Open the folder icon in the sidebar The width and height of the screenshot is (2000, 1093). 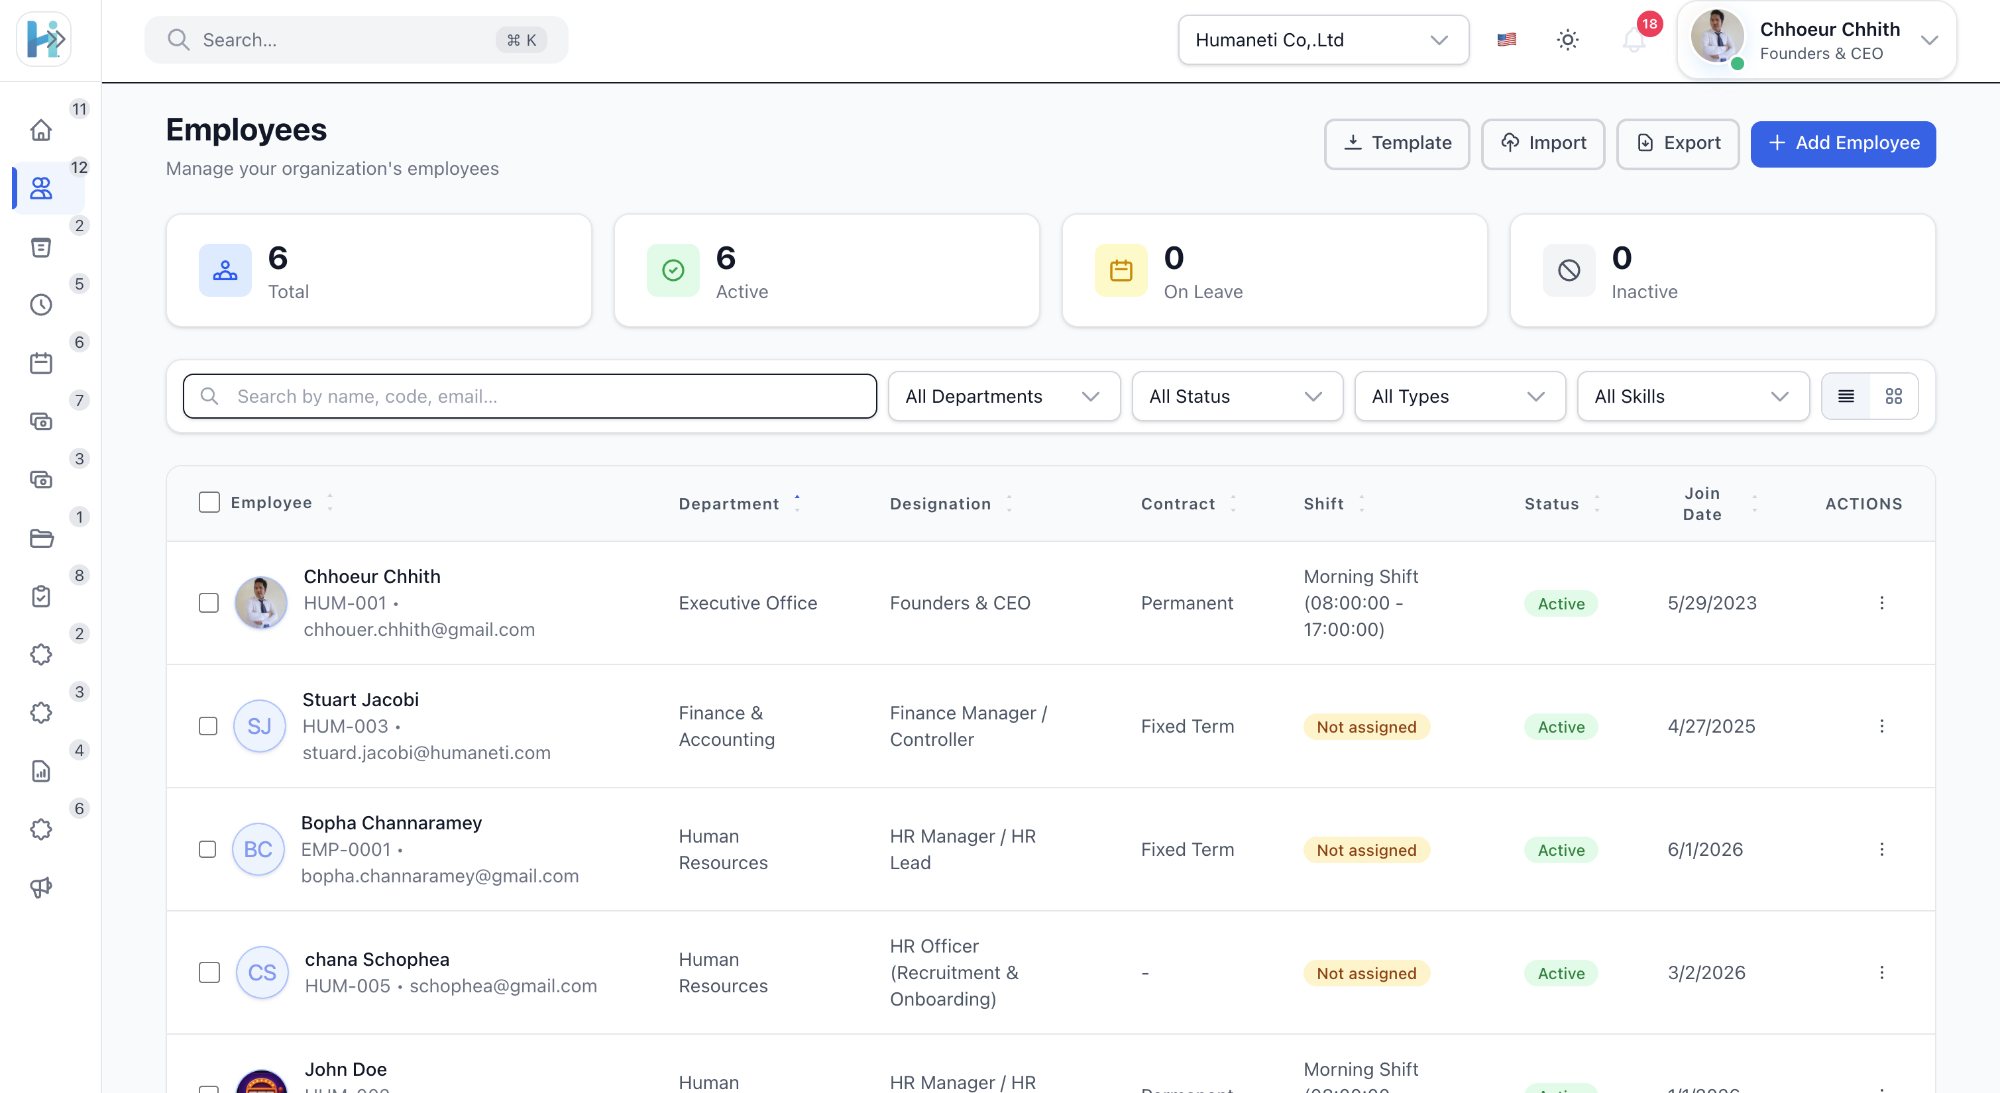tap(41, 538)
